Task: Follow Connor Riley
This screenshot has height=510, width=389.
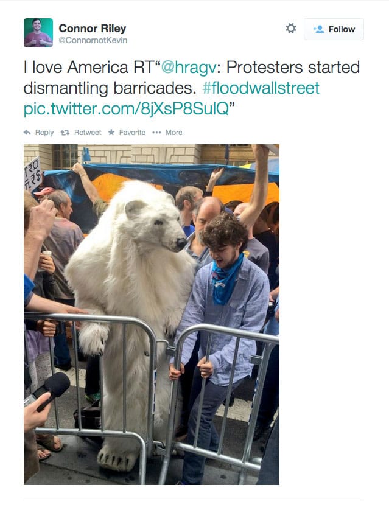Action: (334, 29)
